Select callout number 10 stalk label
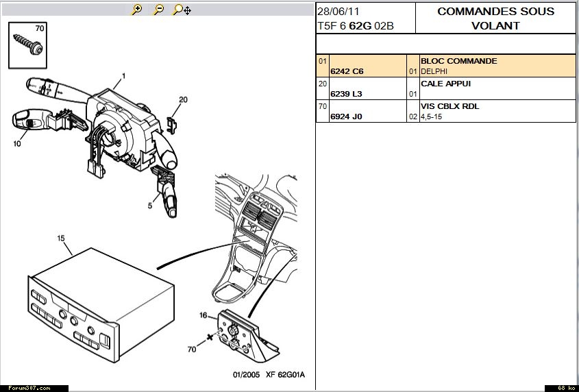 tap(17, 143)
